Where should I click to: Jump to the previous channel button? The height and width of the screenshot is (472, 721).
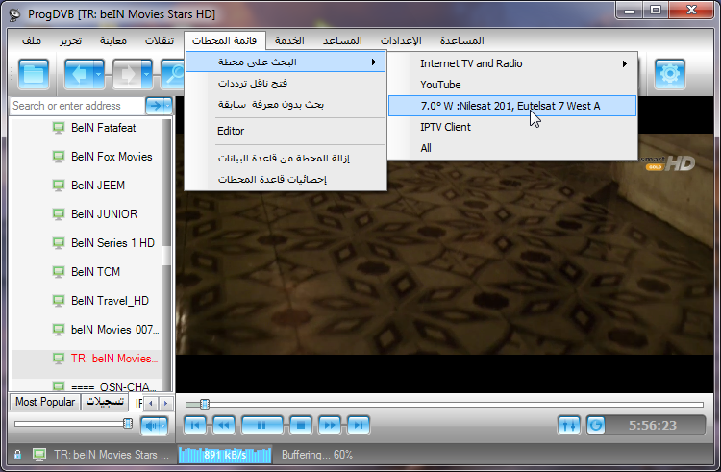click(x=195, y=424)
